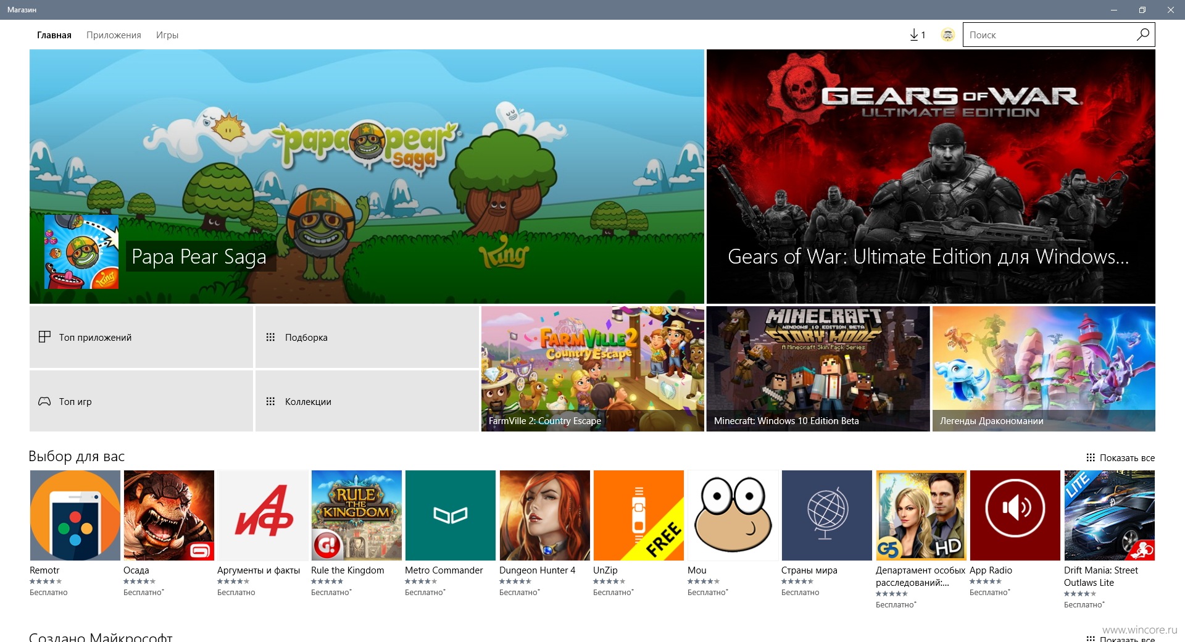Open the Mou app icon
The image size is (1185, 642).
733,515
